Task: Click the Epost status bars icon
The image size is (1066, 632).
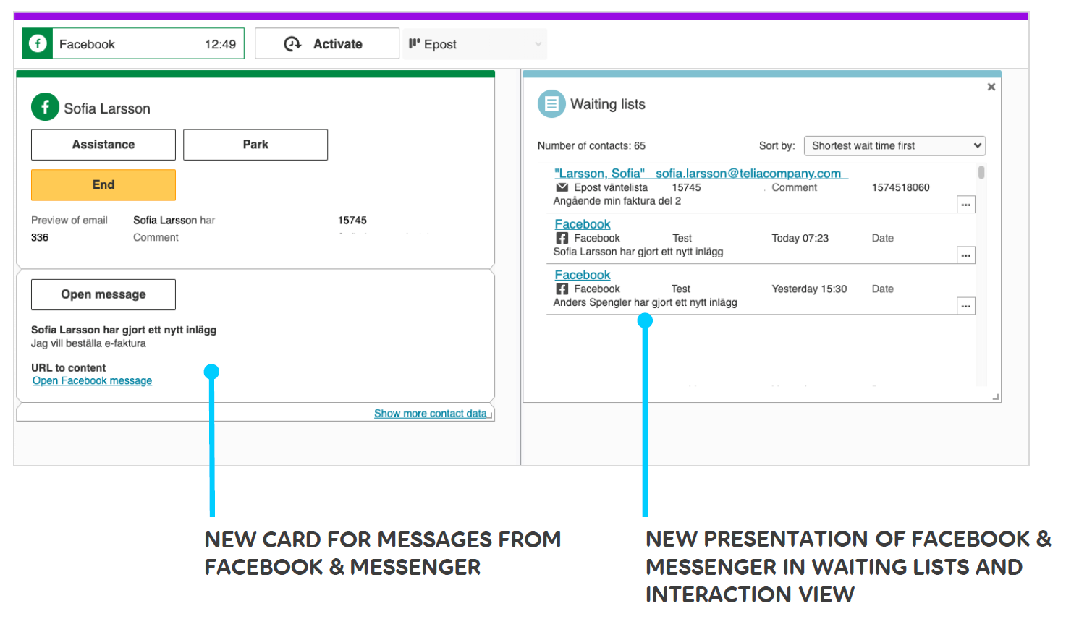Action: tap(414, 43)
